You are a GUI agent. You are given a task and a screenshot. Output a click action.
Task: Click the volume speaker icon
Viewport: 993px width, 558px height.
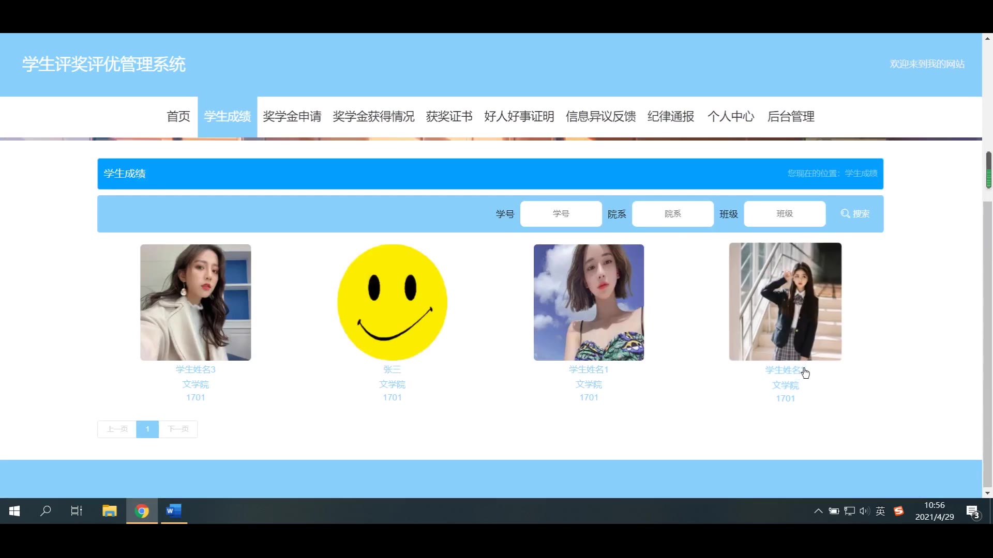[x=864, y=511]
